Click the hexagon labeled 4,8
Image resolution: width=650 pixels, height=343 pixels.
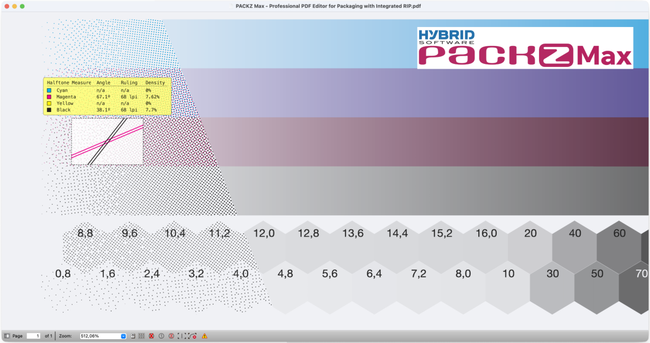tap(285, 287)
